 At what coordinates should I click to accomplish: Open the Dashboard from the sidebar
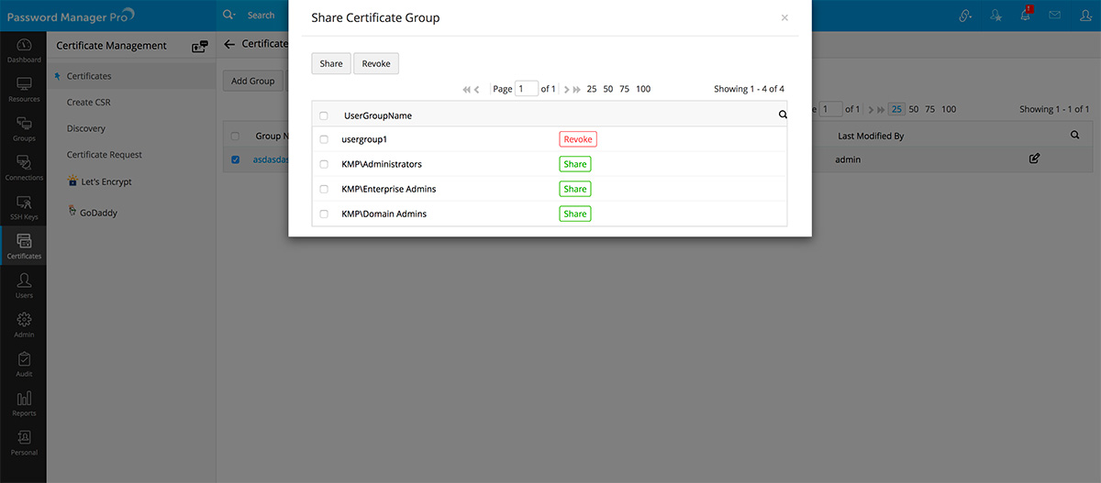(x=24, y=50)
